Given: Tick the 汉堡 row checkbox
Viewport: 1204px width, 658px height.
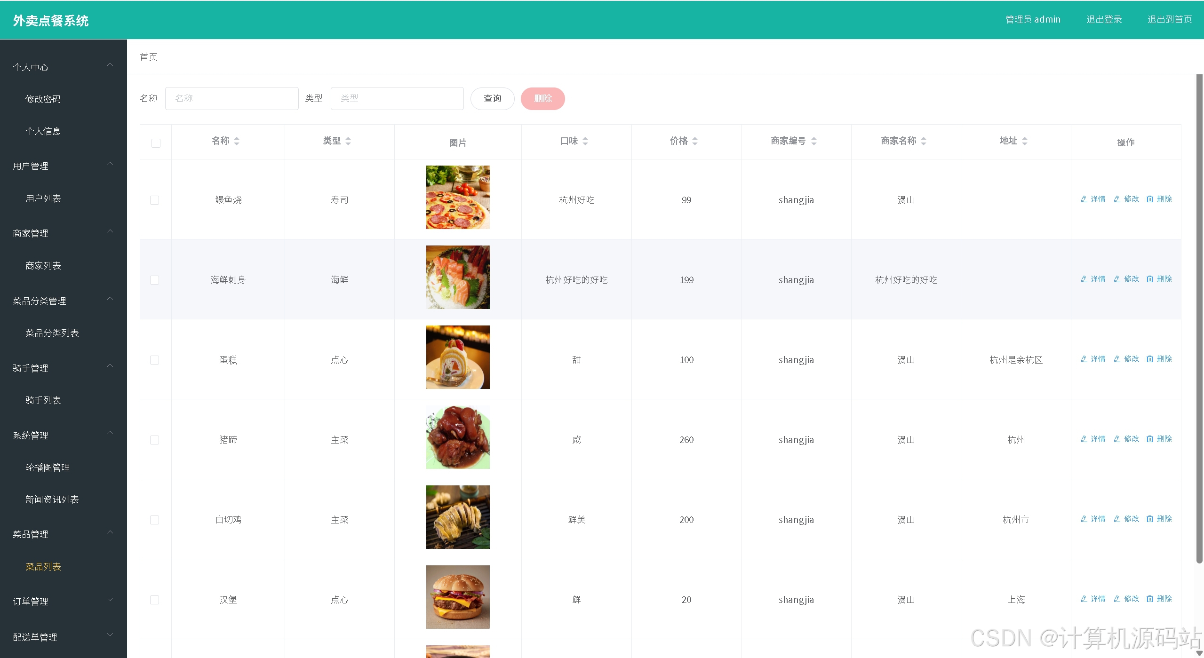Looking at the screenshot, I should tap(154, 600).
